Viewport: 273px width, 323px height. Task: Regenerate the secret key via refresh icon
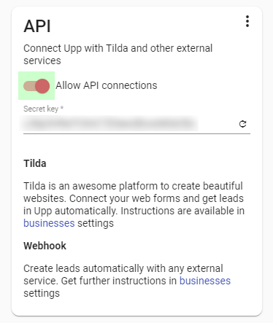pyautogui.click(x=242, y=124)
